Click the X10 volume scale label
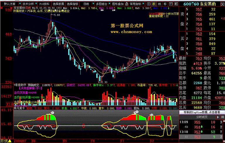The image size is (225, 143). [10, 104]
